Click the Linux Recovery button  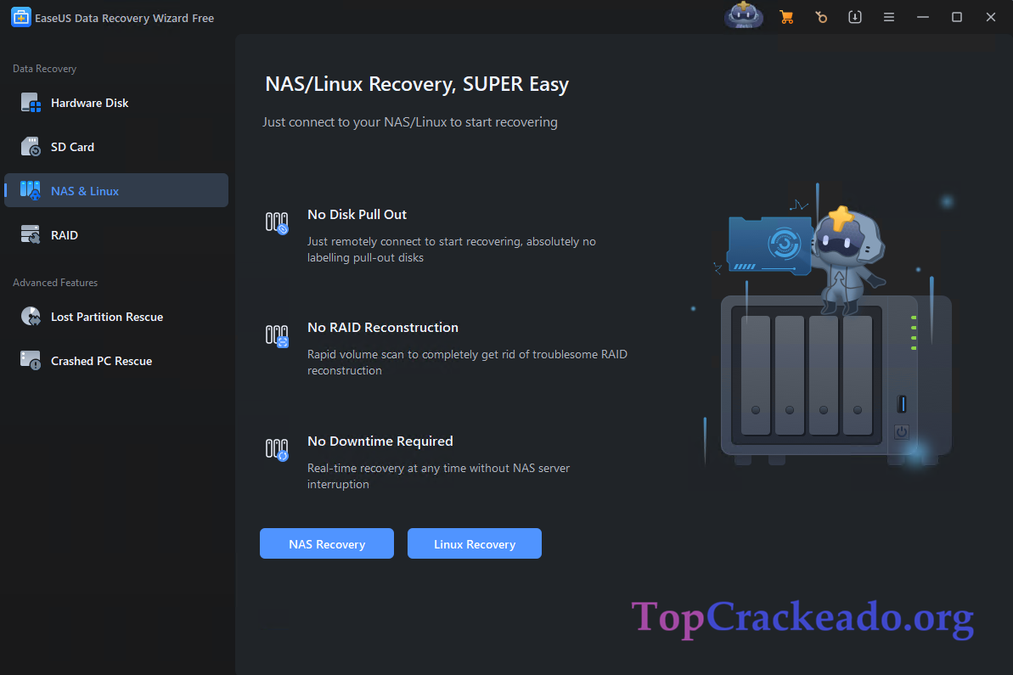pos(474,543)
